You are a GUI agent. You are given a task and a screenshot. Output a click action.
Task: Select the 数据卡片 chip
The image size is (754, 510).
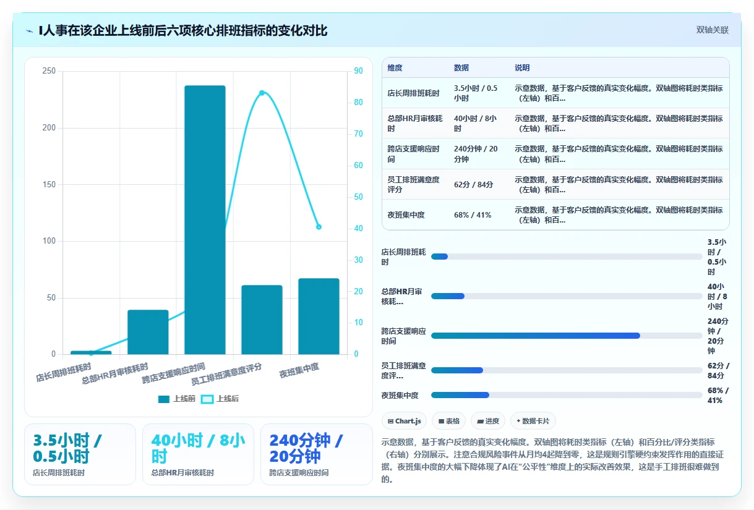(x=533, y=421)
